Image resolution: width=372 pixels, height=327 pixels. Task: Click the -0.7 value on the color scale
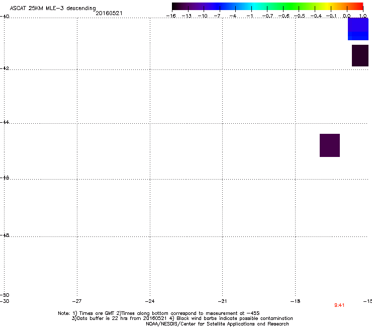point(267,16)
